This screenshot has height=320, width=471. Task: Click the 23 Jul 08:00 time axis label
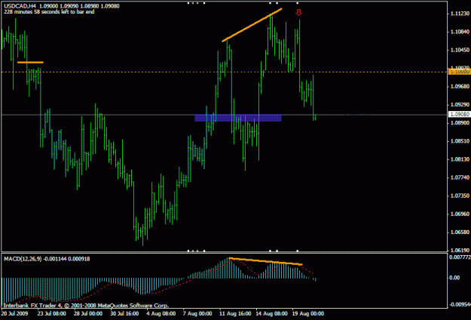[x=52, y=314]
